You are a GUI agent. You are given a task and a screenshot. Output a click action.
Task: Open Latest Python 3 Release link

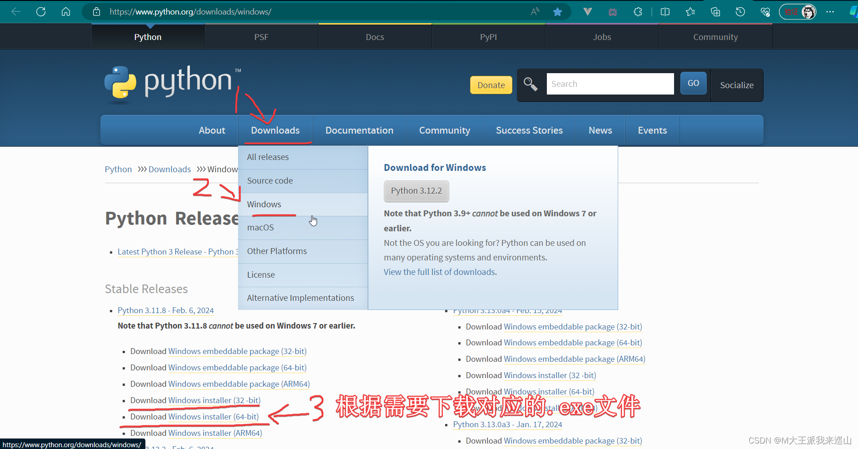click(178, 252)
